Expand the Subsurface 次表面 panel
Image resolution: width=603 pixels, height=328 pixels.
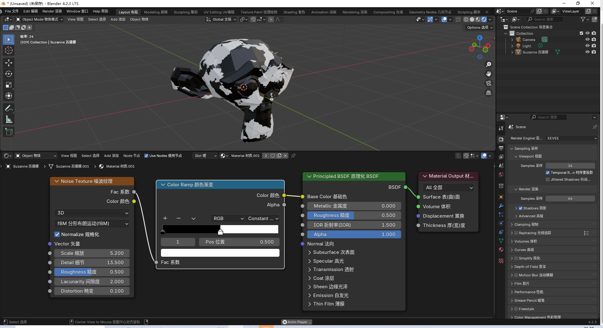334,252
